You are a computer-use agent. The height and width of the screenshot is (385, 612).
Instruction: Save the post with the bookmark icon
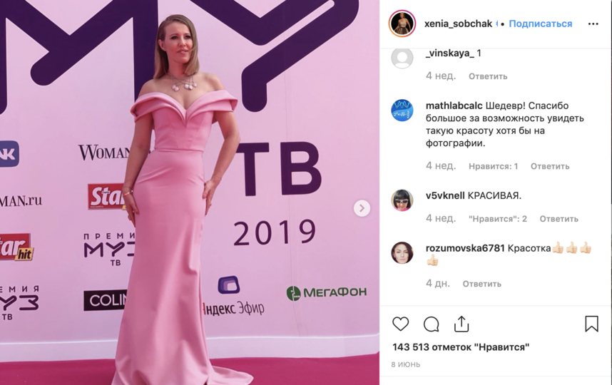pyautogui.click(x=591, y=324)
